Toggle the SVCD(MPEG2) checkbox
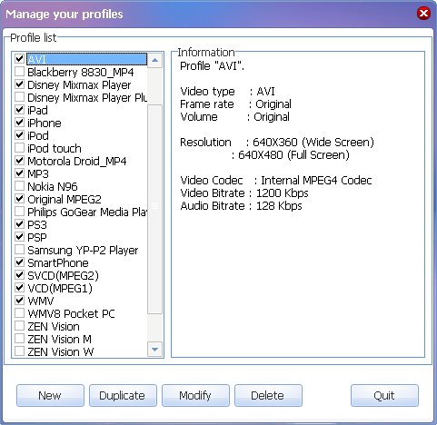 pyautogui.click(x=19, y=274)
